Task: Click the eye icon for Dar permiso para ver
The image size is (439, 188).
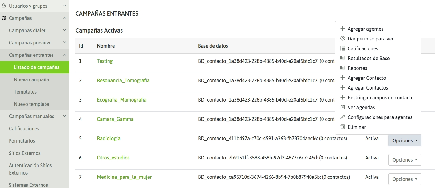Action: [343, 39]
